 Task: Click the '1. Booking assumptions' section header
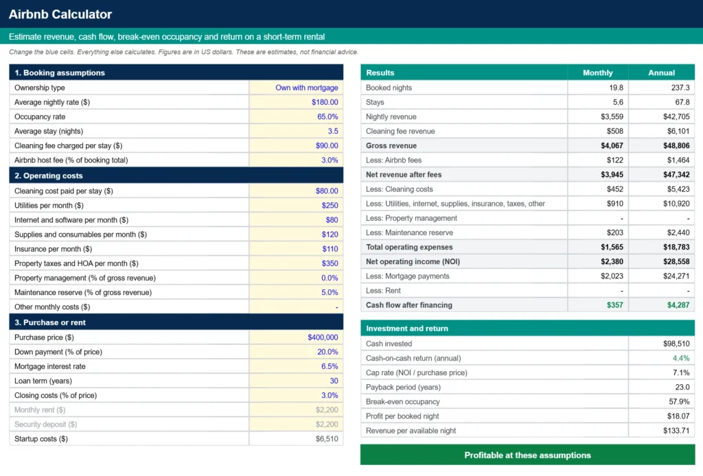click(176, 73)
